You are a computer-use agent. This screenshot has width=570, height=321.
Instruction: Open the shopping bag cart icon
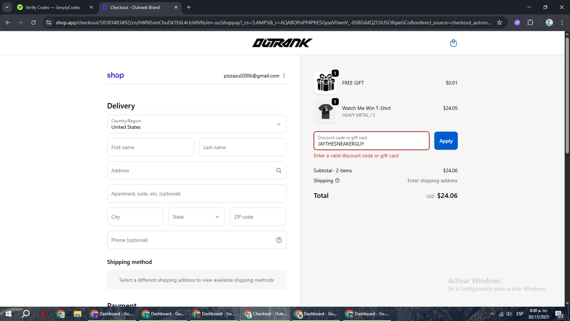click(x=453, y=43)
